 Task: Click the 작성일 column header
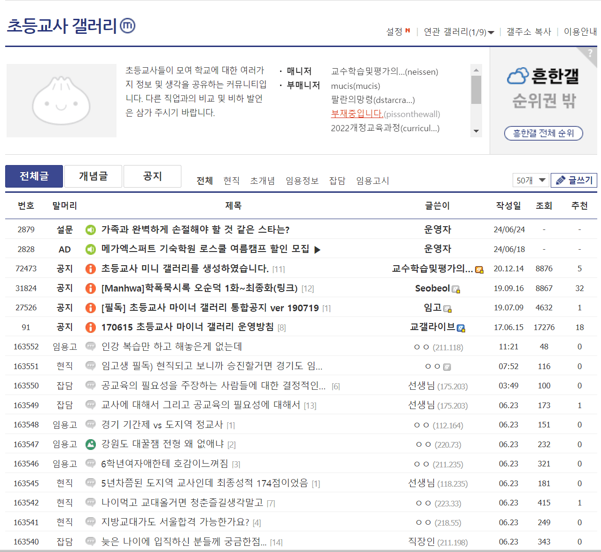(x=508, y=205)
